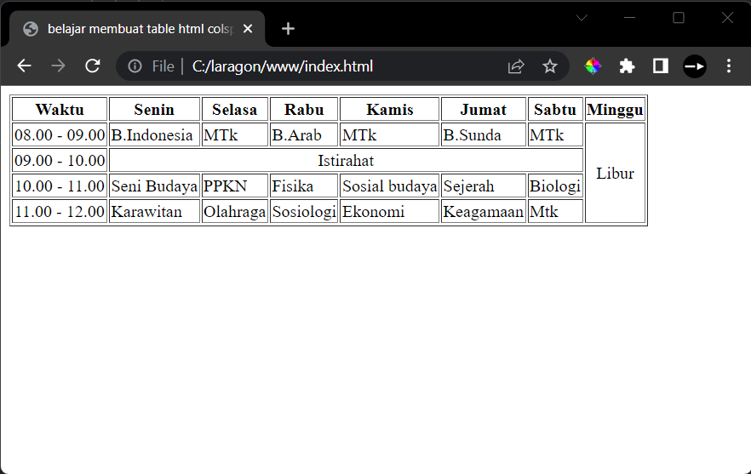Toggle the browser side panel

(661, 66)
